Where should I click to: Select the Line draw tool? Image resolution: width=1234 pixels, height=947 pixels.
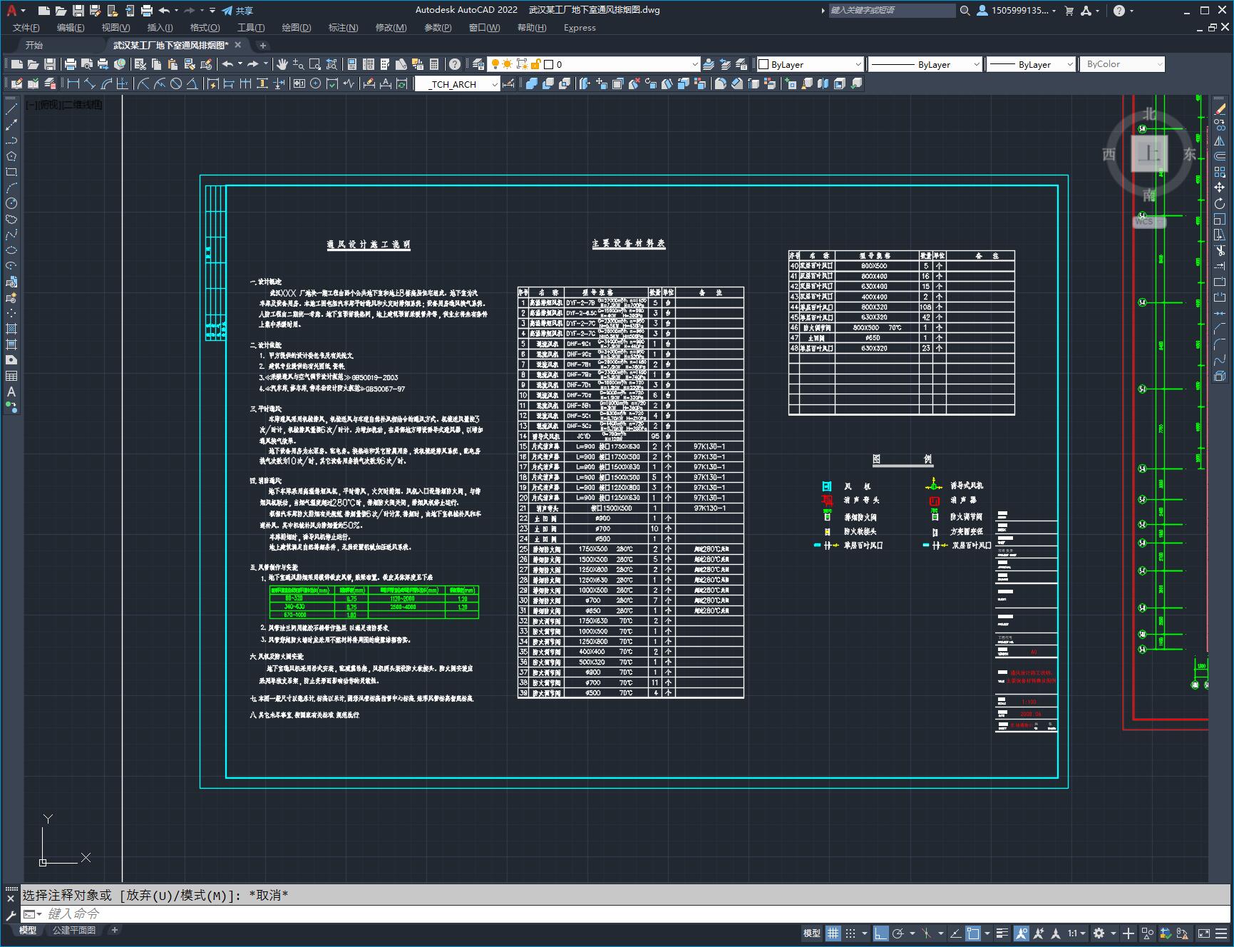pos(11,109)
